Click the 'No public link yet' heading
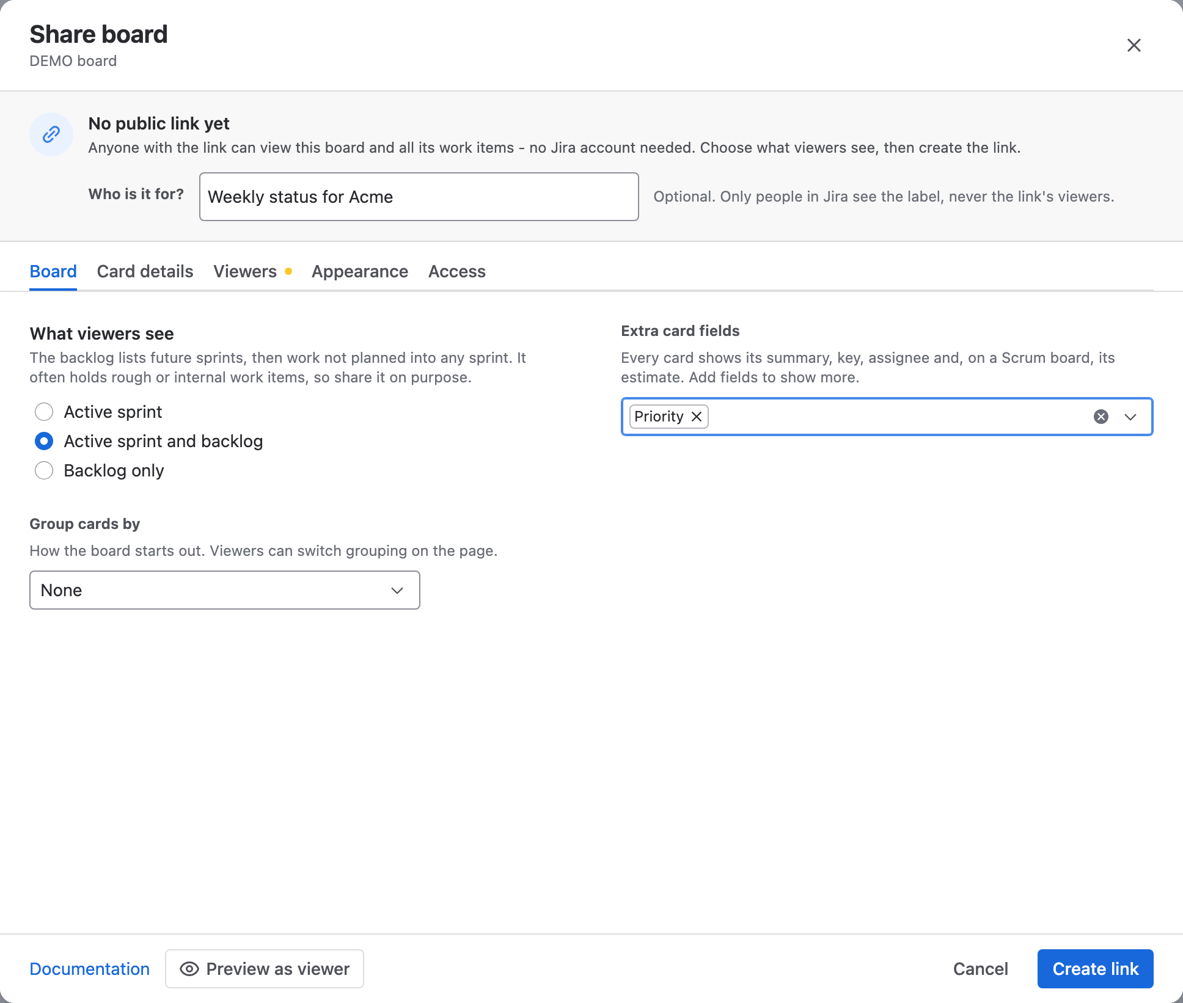 pyautogui.click(x=159, y=123)
